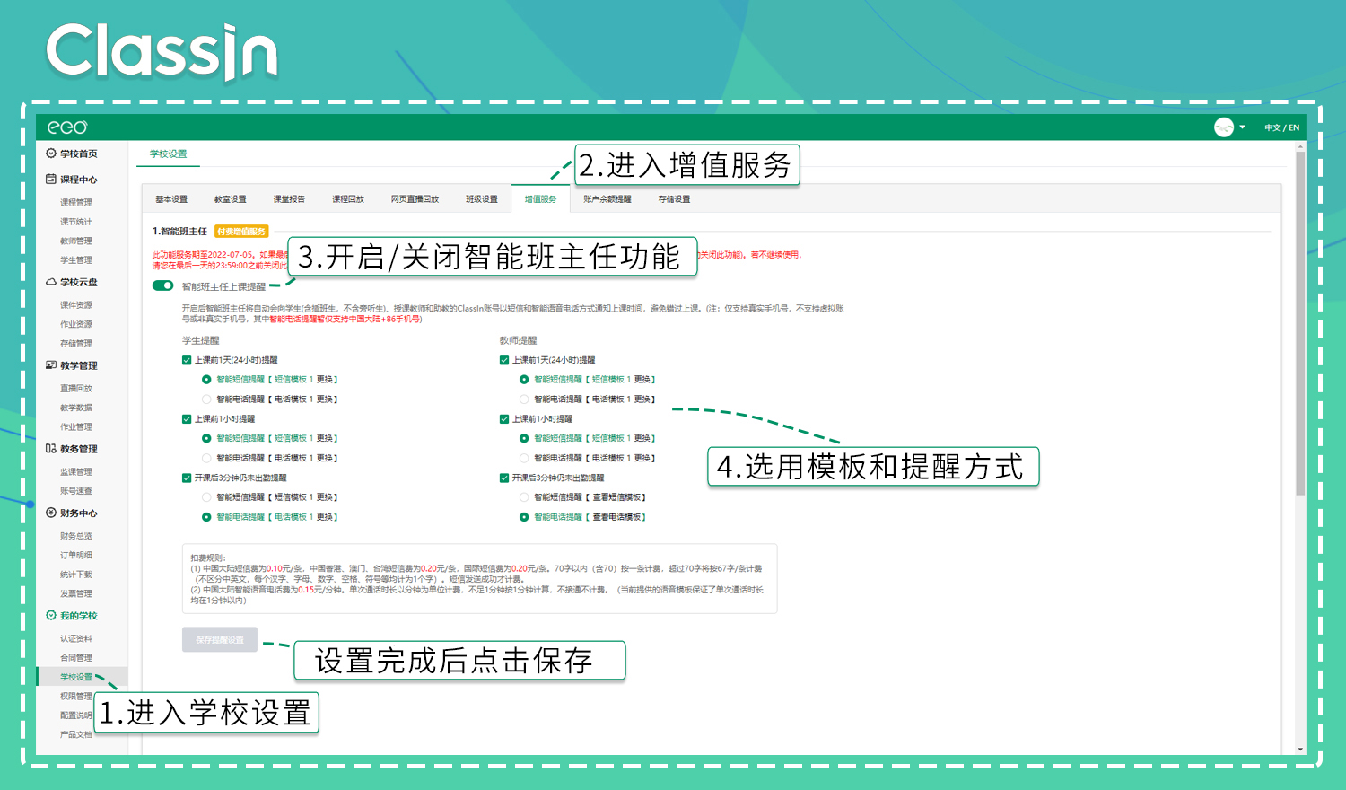
Task: Open the 基本设置 tab
Action: (x=171, y=199)
